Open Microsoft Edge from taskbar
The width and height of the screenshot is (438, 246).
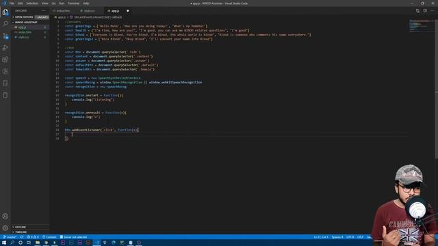coord(114,243)
